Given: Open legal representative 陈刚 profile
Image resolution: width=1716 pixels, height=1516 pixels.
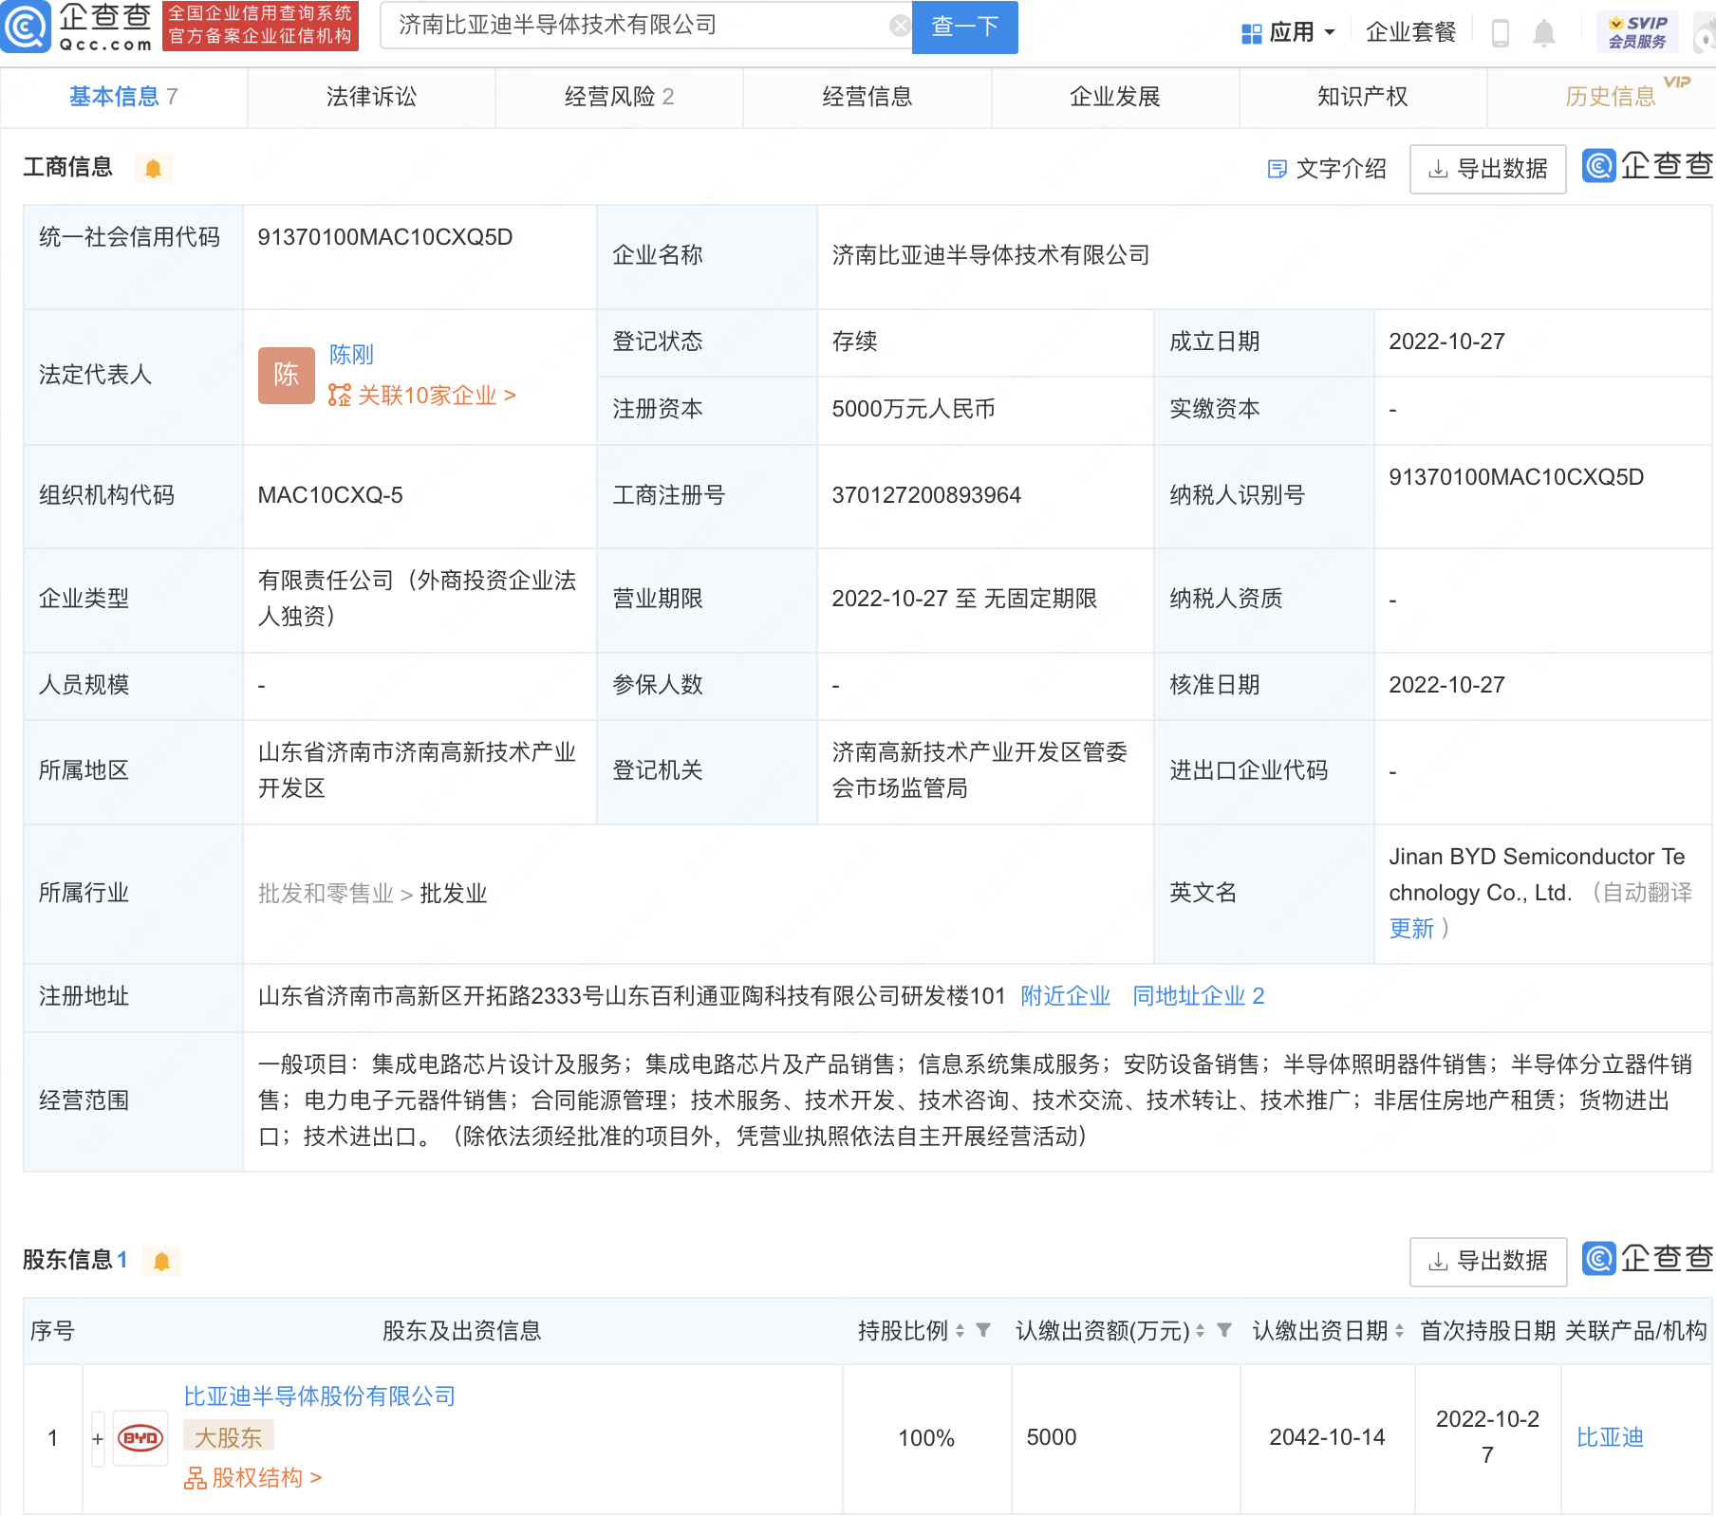Looking at the screenshot, I should click(x=351, y=355).
